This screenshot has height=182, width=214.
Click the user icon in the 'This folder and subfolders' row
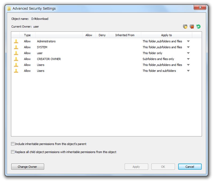16,71
